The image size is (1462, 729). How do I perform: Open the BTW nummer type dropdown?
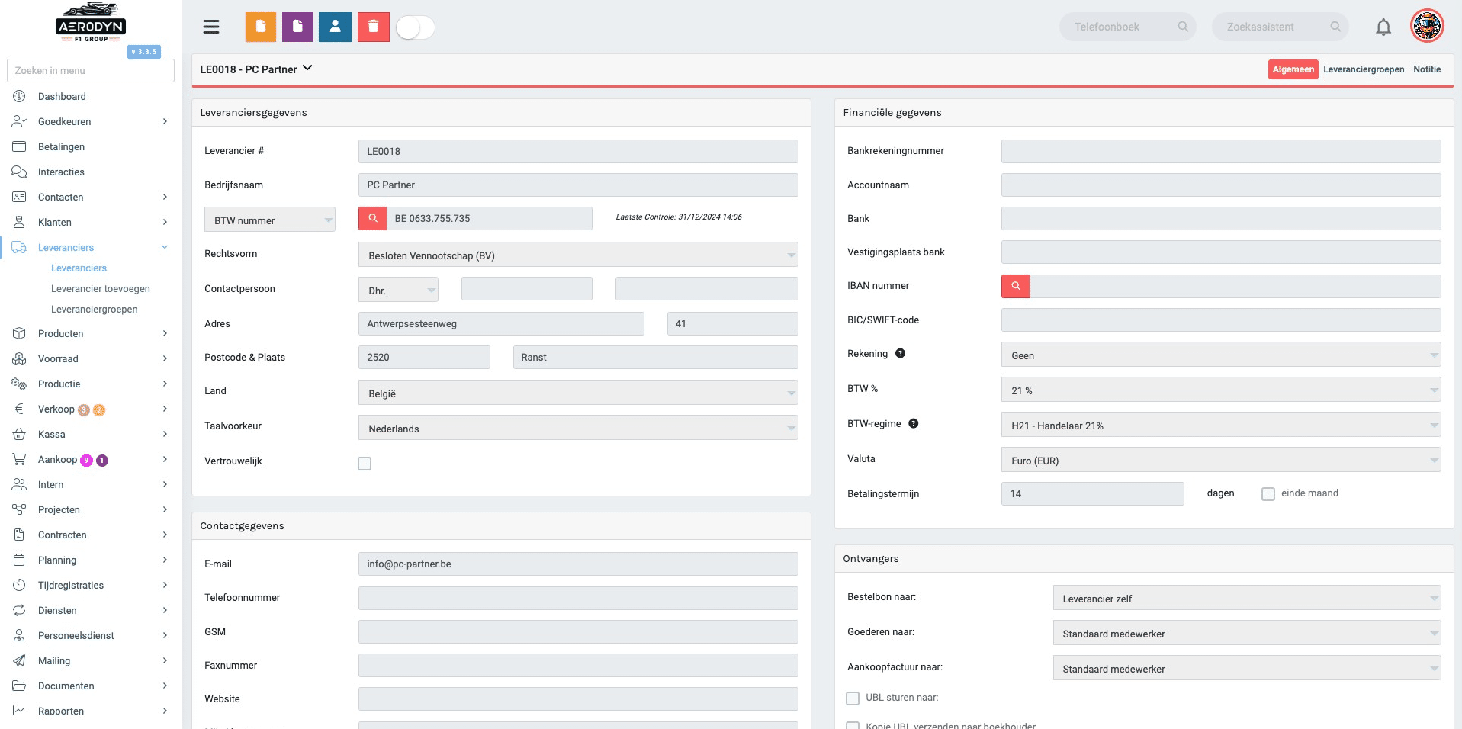coord(270,220)
